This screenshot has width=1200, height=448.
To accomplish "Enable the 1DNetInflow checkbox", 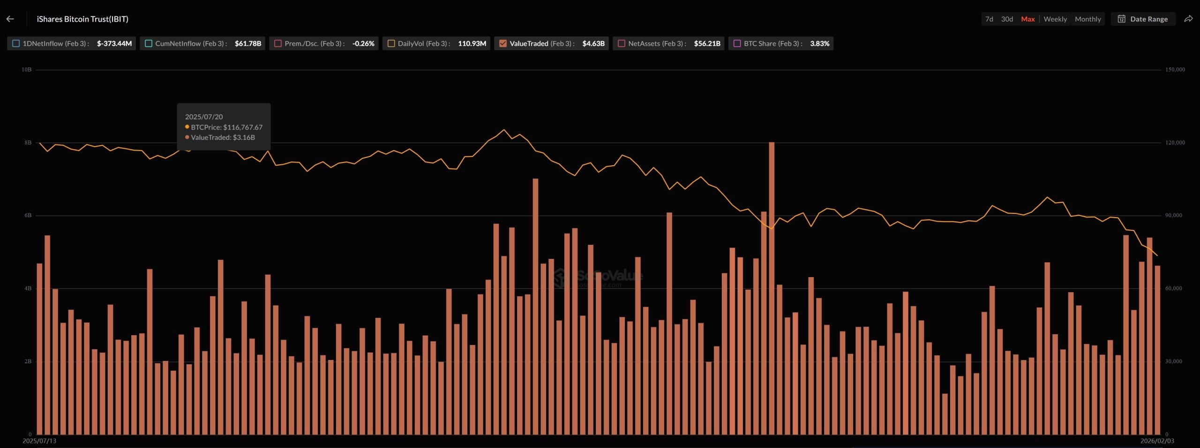I will pyautogui.click(x=16, y=44).
